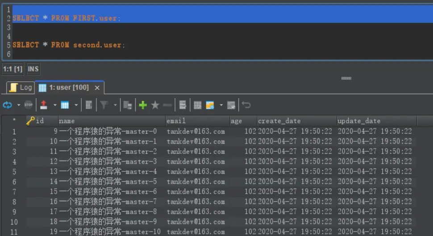
Task: Click the 1:1 [1] cursor position indicator
Action: [x=12, y=69]
